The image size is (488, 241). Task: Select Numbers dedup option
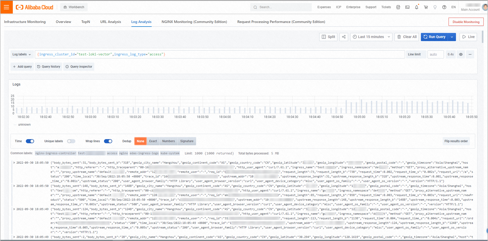click(x=169, y=141)
